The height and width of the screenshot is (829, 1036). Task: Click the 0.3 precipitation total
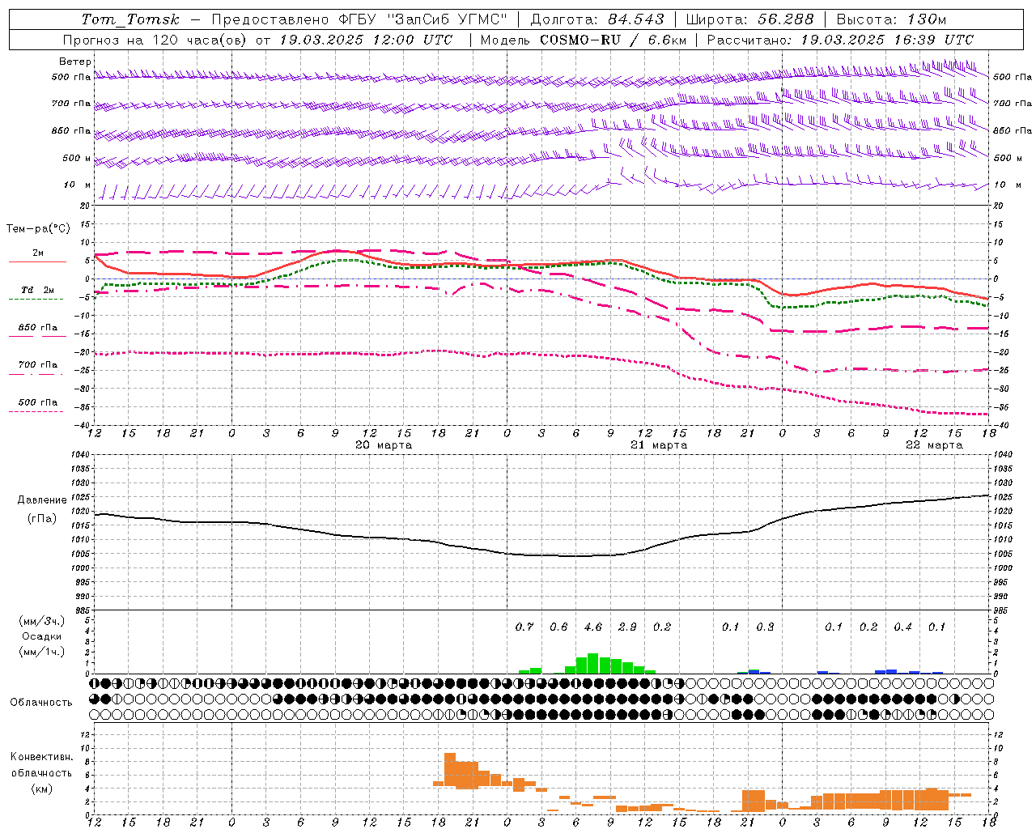(765, 627)
